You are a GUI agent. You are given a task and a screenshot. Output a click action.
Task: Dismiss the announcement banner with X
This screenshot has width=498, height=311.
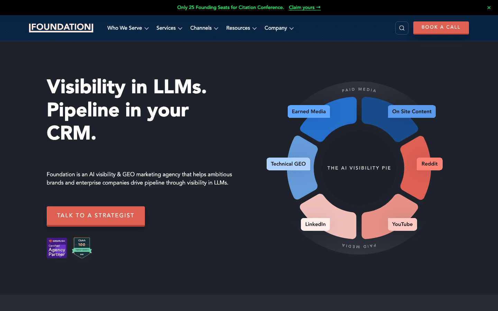pos(489,8)
